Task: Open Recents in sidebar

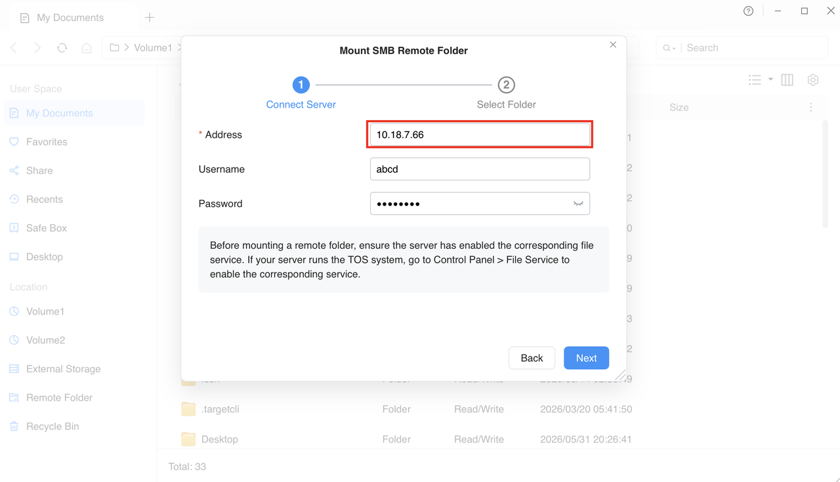Action: click(74, 199)
